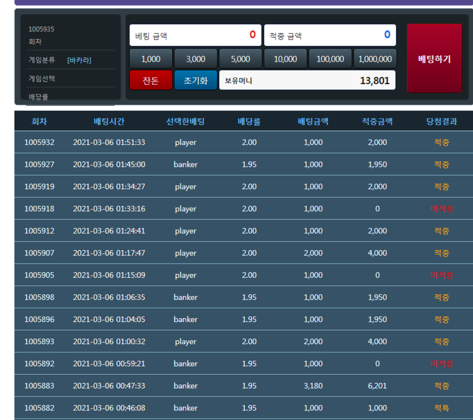The width and height of the screenshot is (473, 420).
Task: Select round 1005896 cell
Action: click(x=39, y=319)
